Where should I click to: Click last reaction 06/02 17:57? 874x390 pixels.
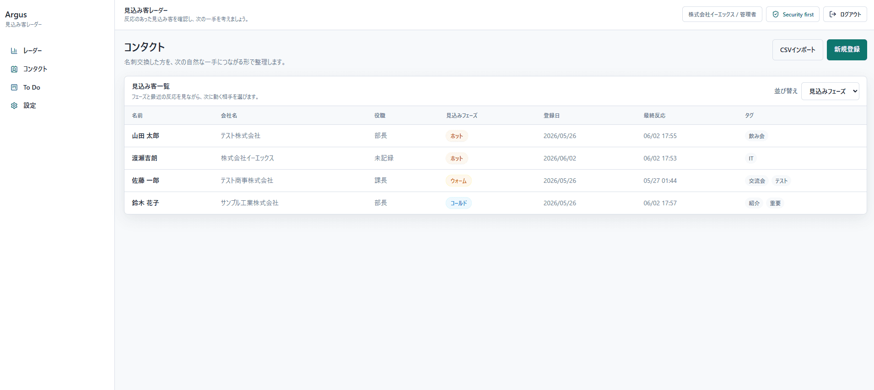[660, 203]
